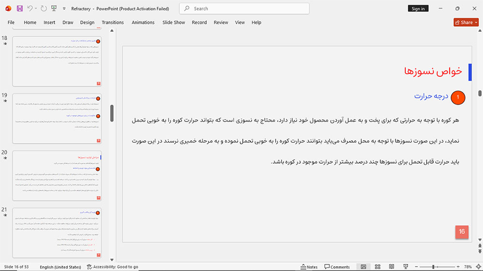483x271 pixels.
Task: Switch to Slide Sorter view
Action: pos(378,267)
